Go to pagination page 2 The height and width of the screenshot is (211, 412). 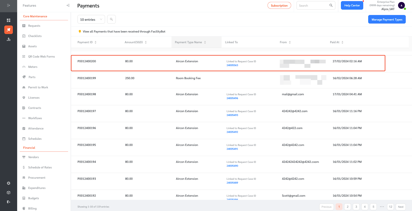point(348,207)
